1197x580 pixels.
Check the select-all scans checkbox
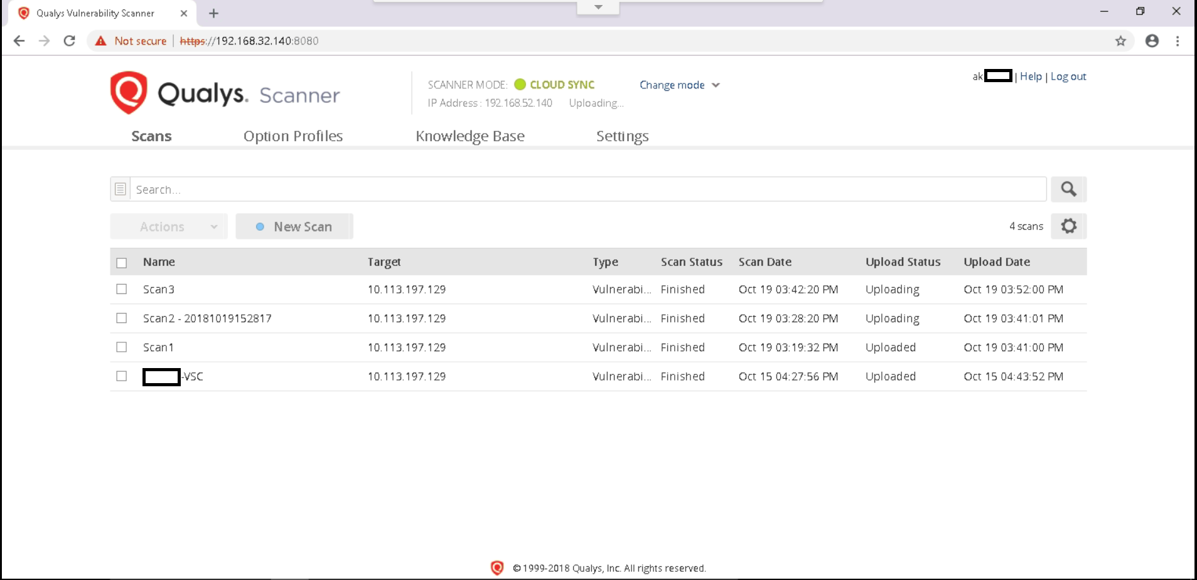[x=121, y=263]
